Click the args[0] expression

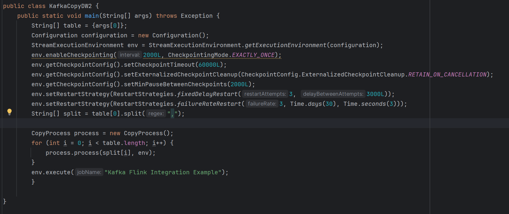pos(108,25)
